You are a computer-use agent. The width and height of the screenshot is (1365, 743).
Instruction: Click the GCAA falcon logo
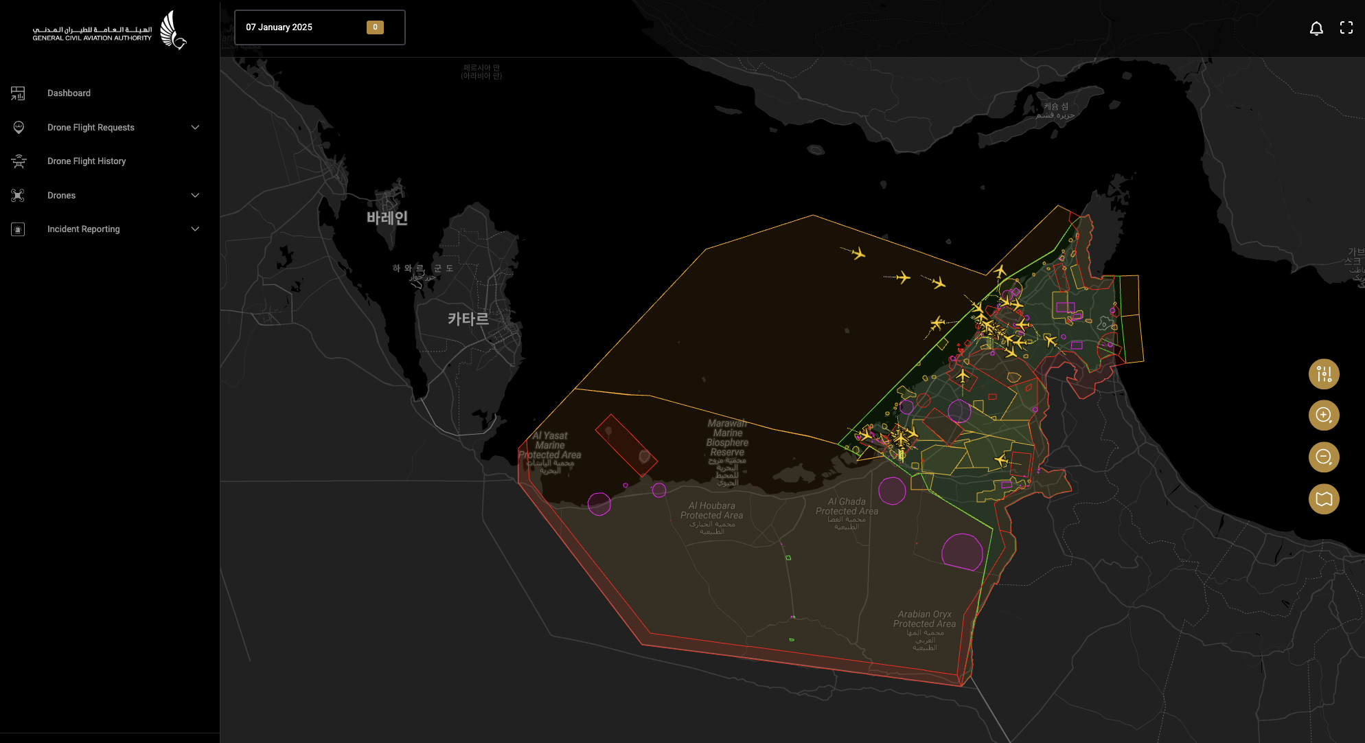point(172,30)
